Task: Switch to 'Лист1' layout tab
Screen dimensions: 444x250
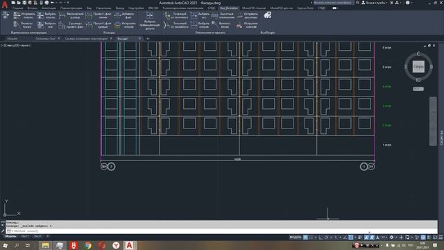Action: click(25, 236)
